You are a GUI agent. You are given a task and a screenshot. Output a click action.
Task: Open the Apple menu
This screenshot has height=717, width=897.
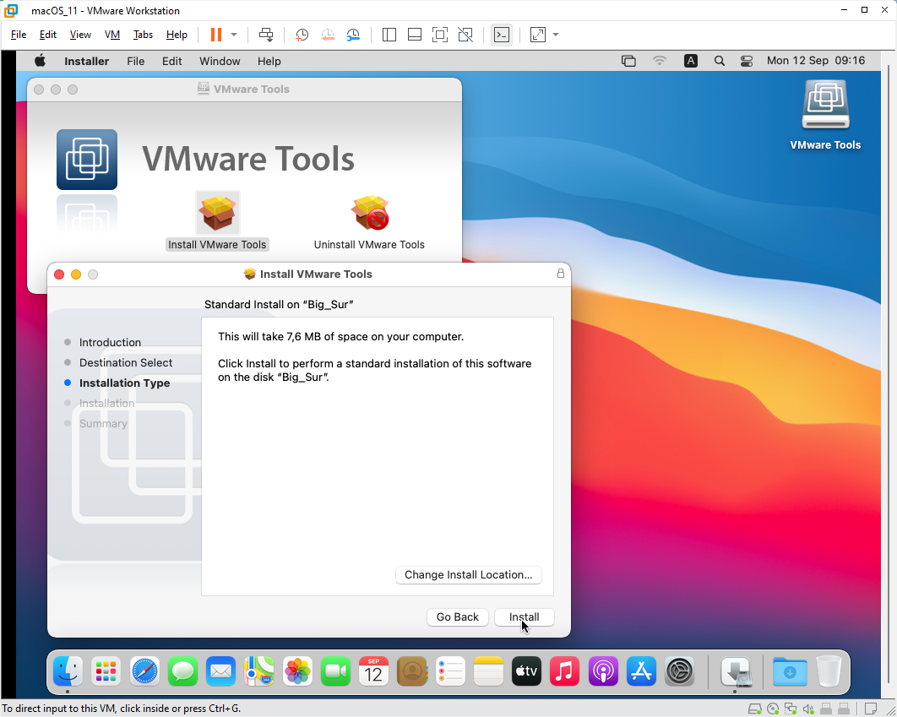point(40,61)
